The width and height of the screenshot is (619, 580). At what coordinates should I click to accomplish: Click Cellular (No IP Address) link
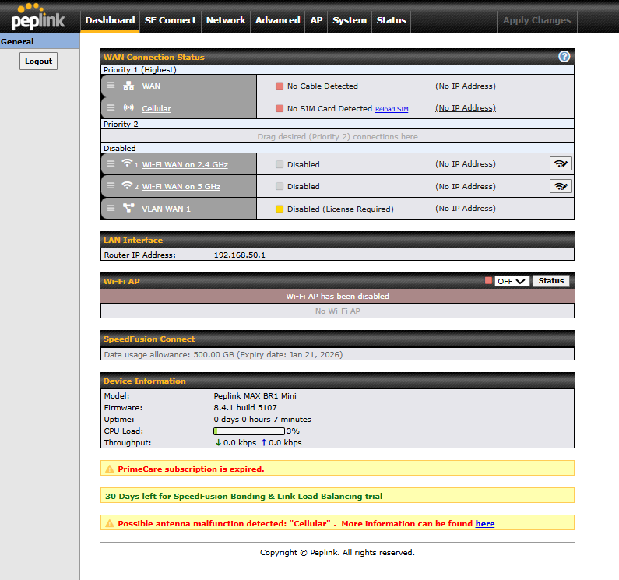click(466, 107)
